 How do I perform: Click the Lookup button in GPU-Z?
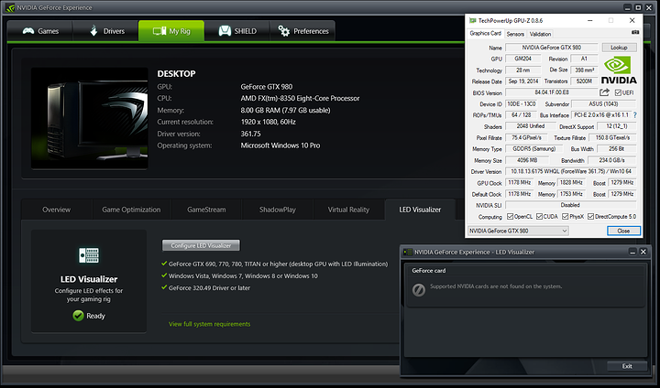tap(619, 47)
